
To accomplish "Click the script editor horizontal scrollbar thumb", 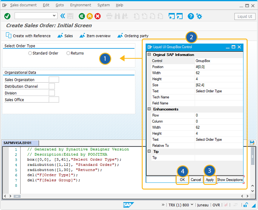I will pos(17,196).
